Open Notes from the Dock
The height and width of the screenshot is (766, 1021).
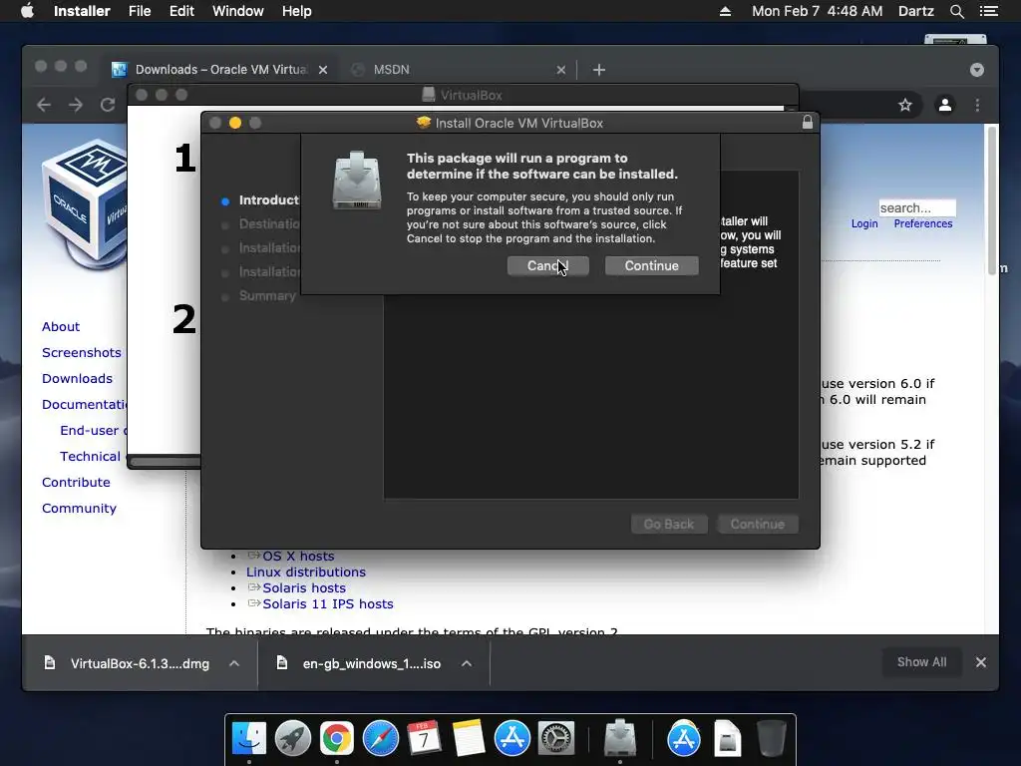(x=469, y=739)
